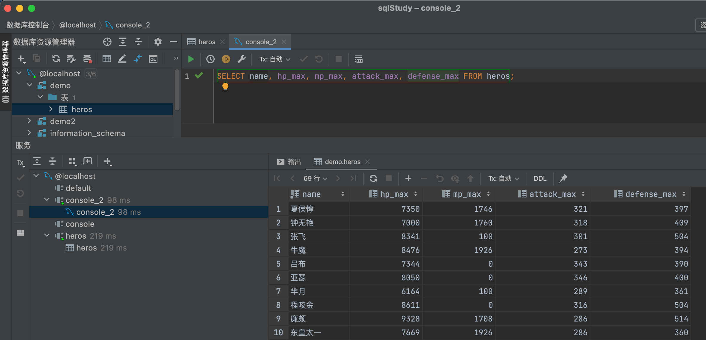Open Tx transaction mode dropdown in editor
Viewport: 706px width, 340px height.
[275, 59]
